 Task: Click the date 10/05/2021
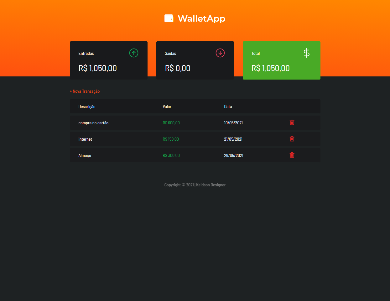pyautogui.click(x=233, y=123)
